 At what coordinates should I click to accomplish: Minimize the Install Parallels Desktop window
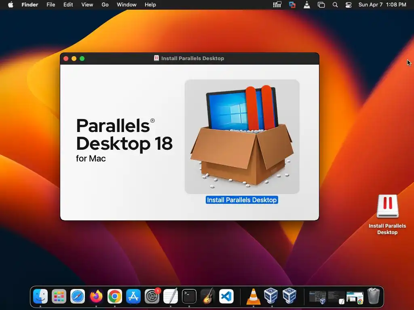(x=74, y=59)
